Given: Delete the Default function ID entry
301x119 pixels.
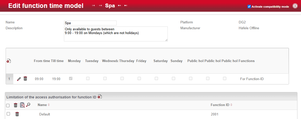Looking at the screenshot, I should pyautogui.click(x=17, y=114).
